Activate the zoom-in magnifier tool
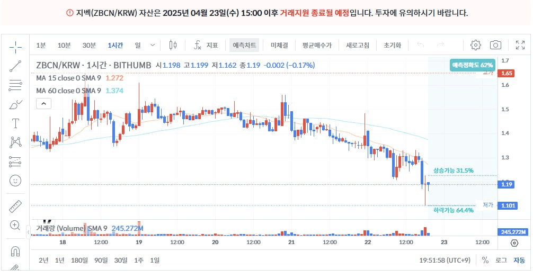 point(15,225)
